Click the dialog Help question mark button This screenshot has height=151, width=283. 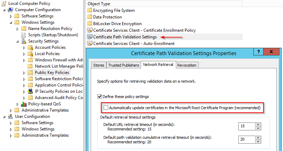[258, 52]
